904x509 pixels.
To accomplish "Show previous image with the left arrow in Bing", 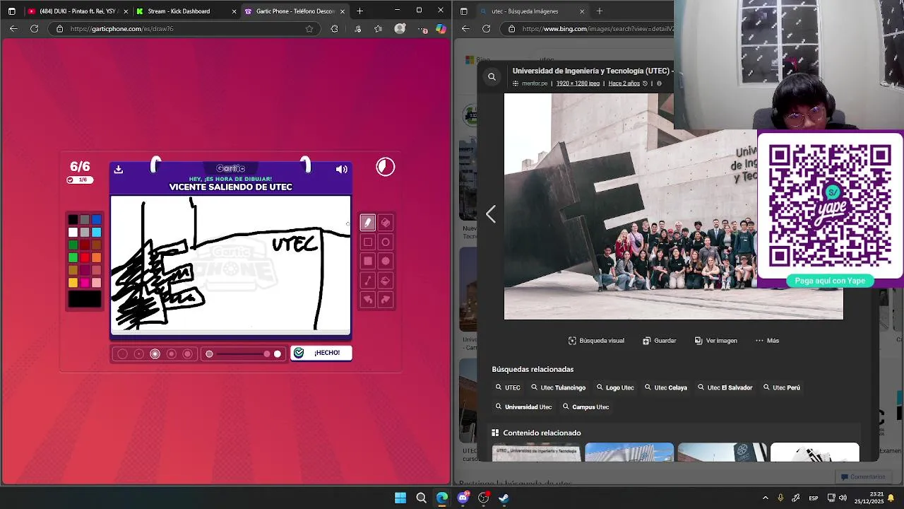I will click(491, 214).
